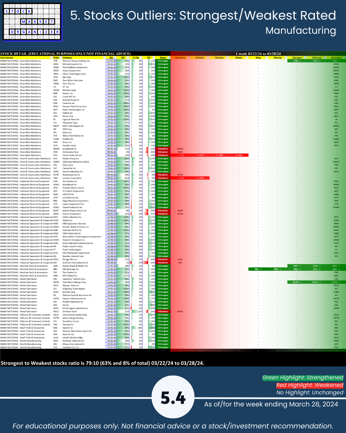Image resolution: width=346 pixels, height=433 pixels.
Task: Click the 1 week 03/22/24 to 03/28/24 header
Action: [258, 54]
